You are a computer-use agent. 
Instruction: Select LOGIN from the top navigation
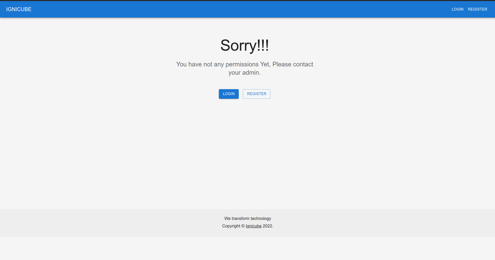(x=457, y=9)
